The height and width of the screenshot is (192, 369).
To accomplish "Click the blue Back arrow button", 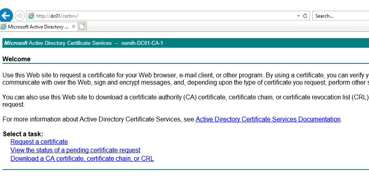I will tap(6, 16).
